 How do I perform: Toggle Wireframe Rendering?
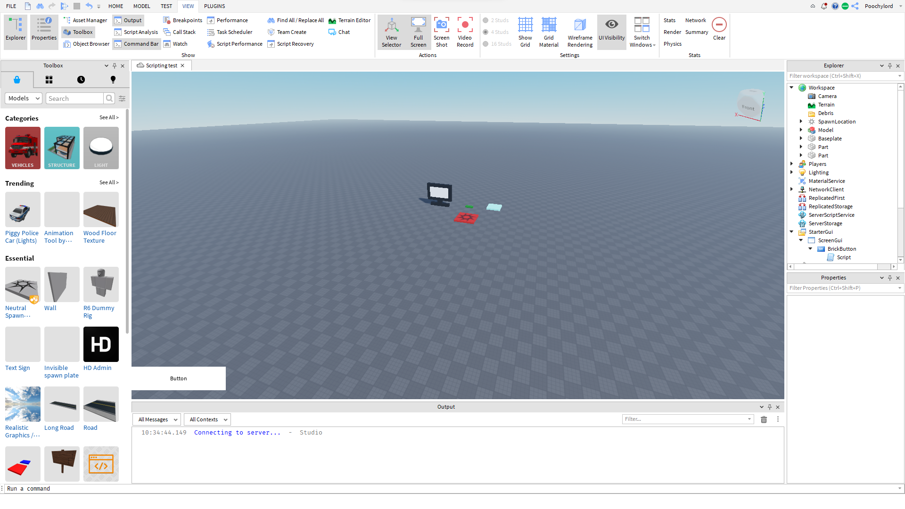click(580, 32)
